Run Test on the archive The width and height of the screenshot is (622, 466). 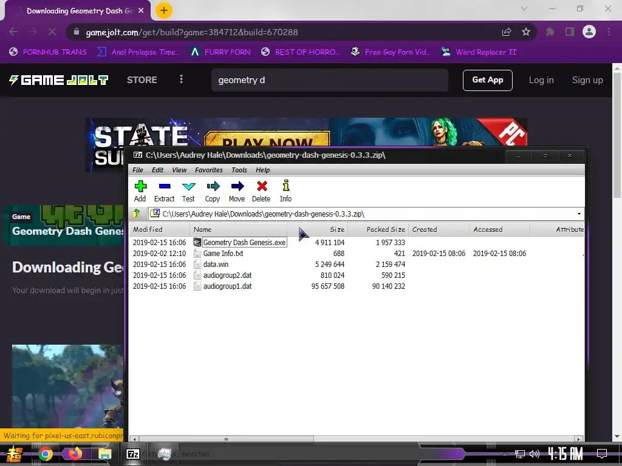tap(188, 191)
